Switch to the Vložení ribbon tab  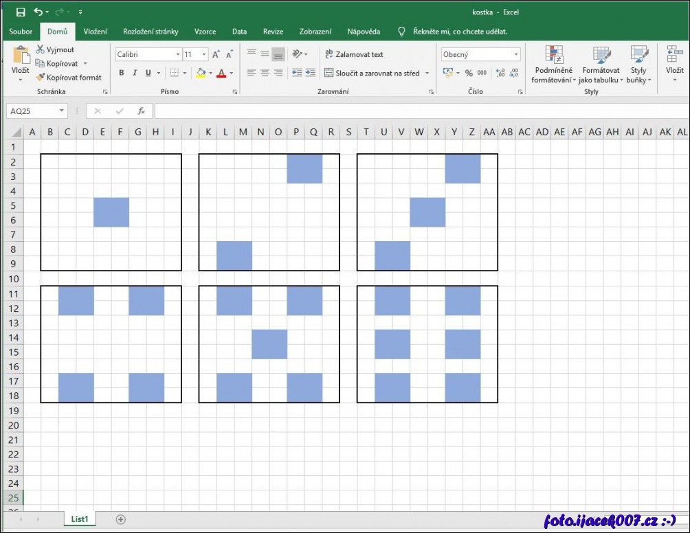click(95, 32)
